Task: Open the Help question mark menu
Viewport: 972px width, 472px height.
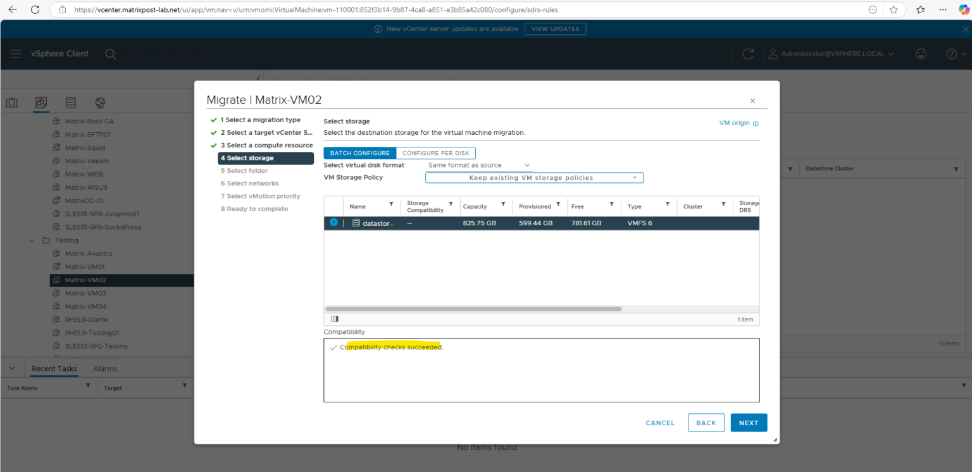Action: (x=952, y=54)
